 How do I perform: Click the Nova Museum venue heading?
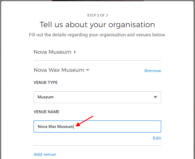53,52
